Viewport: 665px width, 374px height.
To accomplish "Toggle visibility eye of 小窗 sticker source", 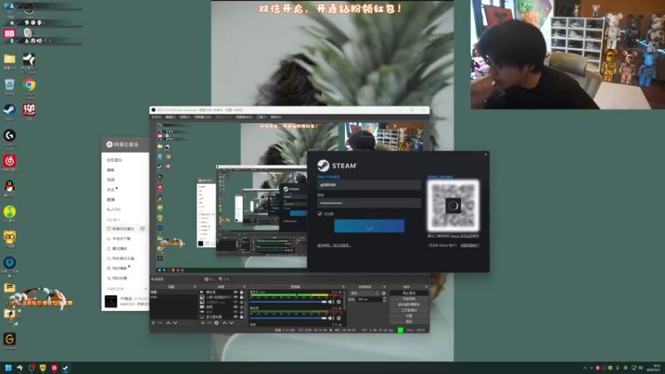I will tap(235, 298).
